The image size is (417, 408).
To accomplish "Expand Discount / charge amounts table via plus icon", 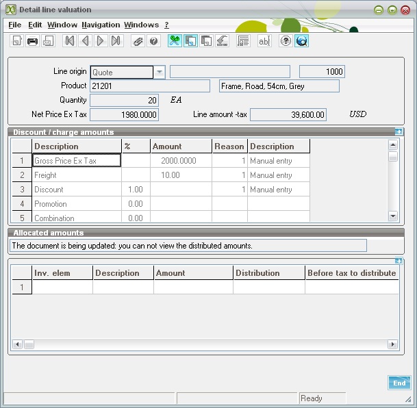I will tap(399, 131).
